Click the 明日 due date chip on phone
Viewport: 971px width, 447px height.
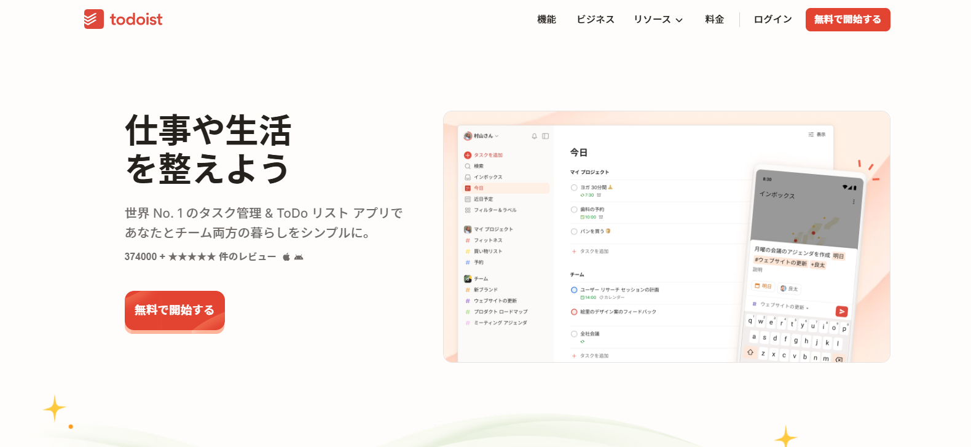click(763, 286)
